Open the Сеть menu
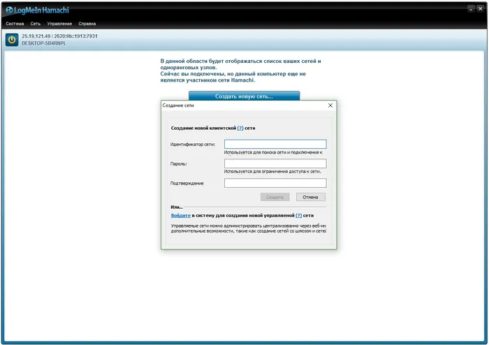This screenshot has width=489, height=345. click(35, 24)
